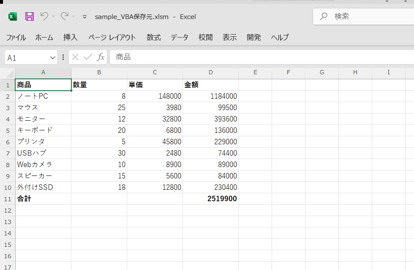Select the 外付けSSD cell

coord(43,187)
